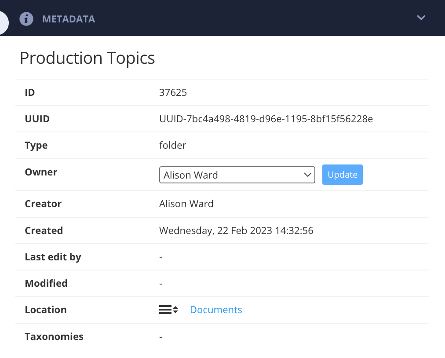Viewport: 445px width, 358px height.
Task: Click the Created timestamp text
Action: pos(236,230)
